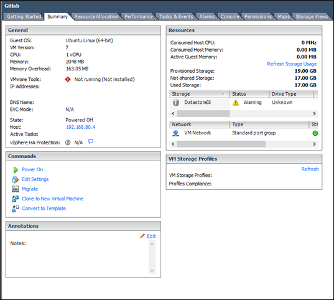Click the green Power On play icon
Viewport: 334px width, 300px height.
coord(16,170)
